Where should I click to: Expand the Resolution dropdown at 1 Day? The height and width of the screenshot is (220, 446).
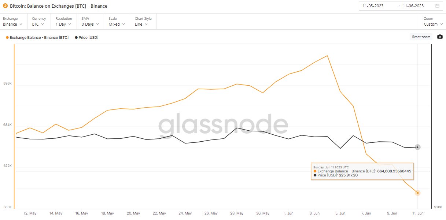click(x=63, y=24)
